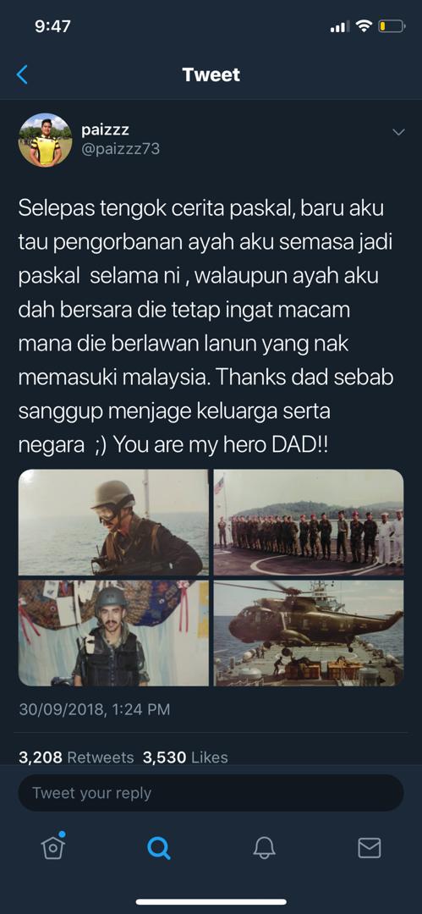This screenshot has height=914, width=422.
Task: Open photo of helicopter on ship
Action: 309,633
